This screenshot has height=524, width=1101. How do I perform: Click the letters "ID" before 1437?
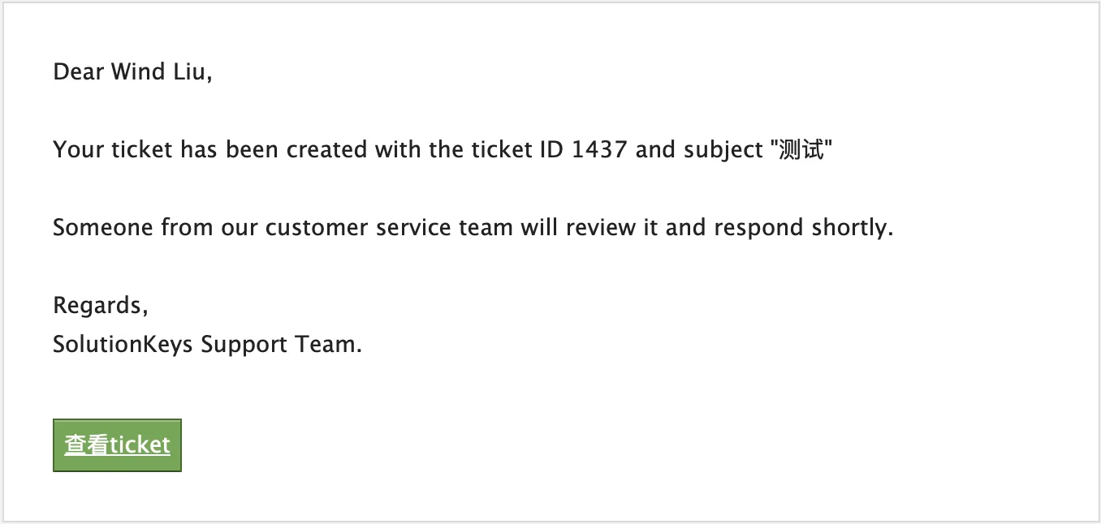click(x=551, y=150)
